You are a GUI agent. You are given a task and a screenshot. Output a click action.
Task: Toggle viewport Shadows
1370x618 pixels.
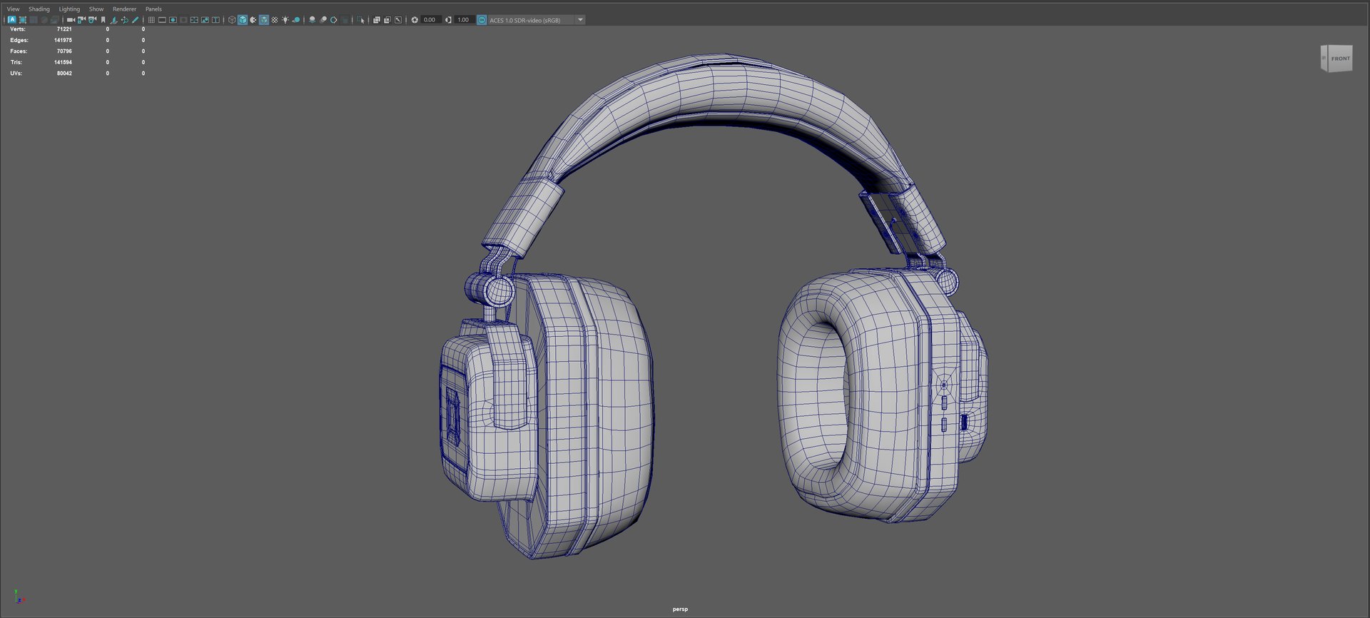point(296,20)
